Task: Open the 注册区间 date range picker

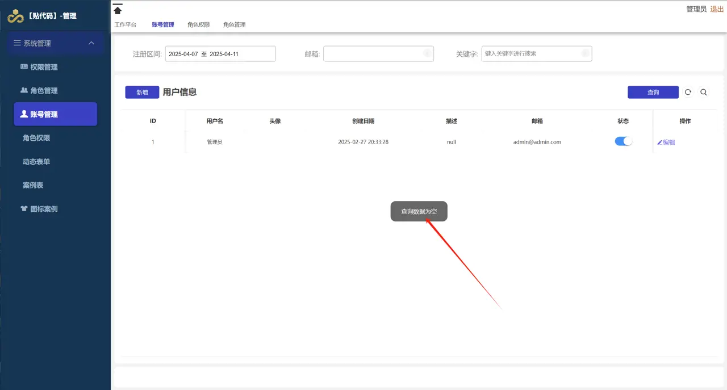Action: [220, 53]
